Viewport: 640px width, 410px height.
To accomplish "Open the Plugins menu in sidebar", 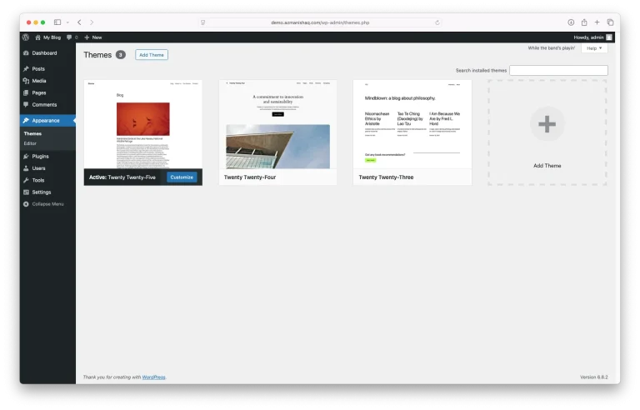I will tap(40, 156).
